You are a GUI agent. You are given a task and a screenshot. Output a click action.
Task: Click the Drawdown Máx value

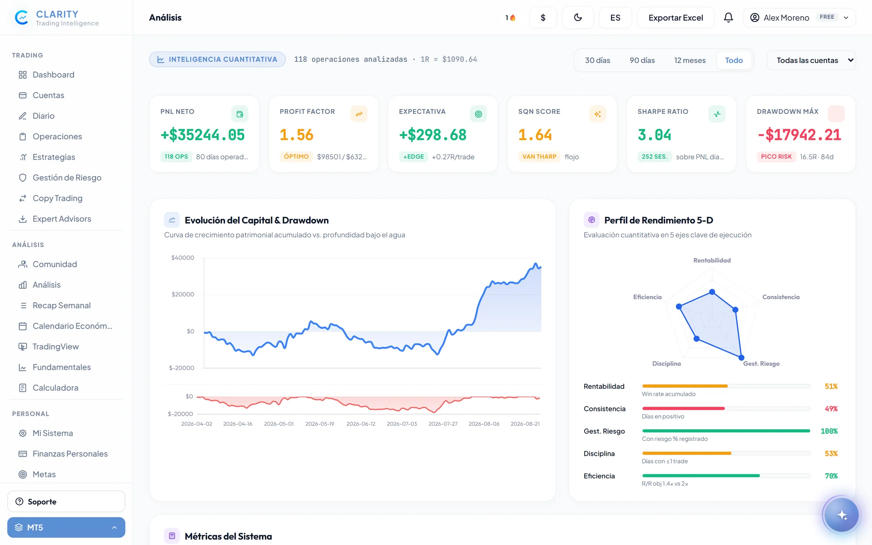point(799,135)
